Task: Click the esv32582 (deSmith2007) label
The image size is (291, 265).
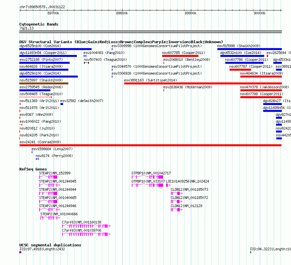Action: tap(82, 101)
